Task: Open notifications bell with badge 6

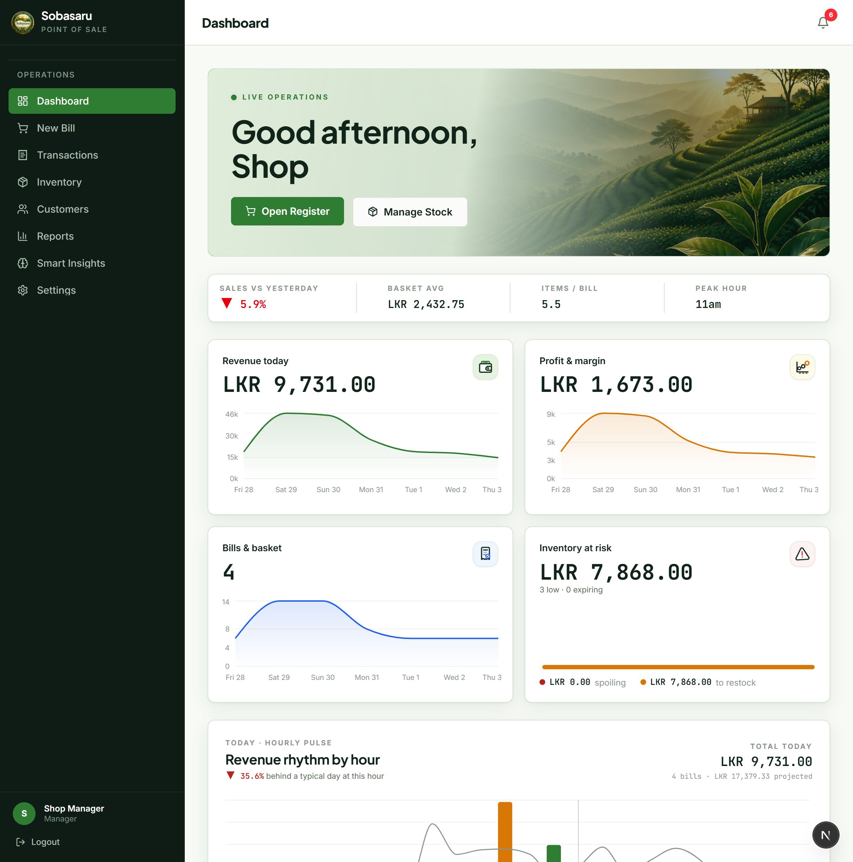Action: pos(823,22)
